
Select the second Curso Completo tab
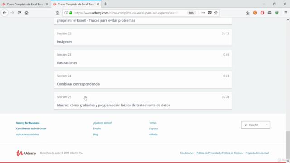click(76, 4)
